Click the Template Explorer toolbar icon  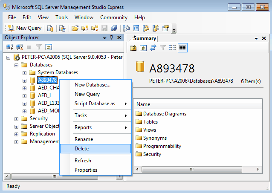coord(156,28)
